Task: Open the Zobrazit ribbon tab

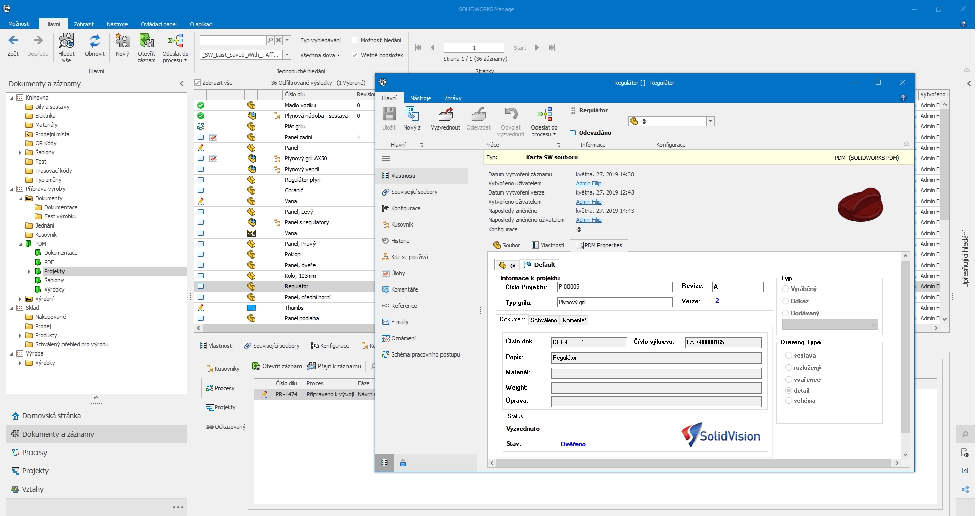Action: coord(84,24)
